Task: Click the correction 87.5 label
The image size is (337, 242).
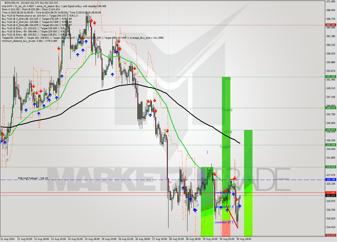Action: coord(224,222)
